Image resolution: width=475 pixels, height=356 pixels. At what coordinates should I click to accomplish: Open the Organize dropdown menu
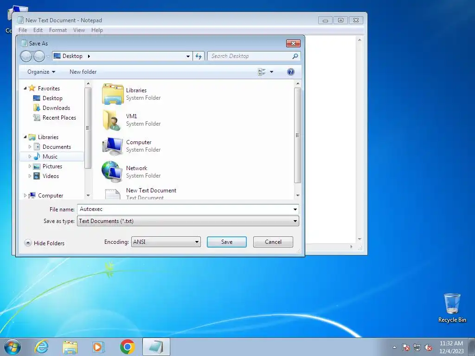(41, 72)
